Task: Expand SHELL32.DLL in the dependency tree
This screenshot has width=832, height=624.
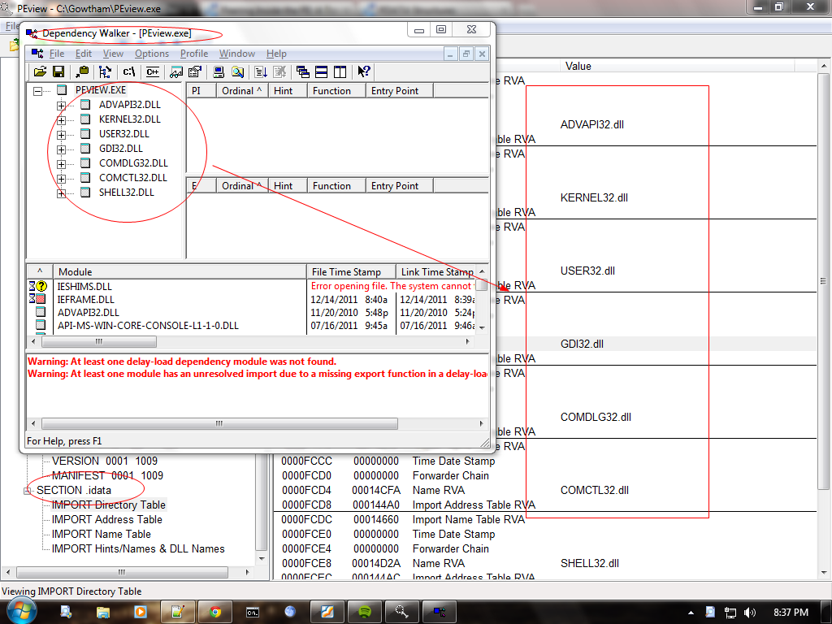Action: [x=63, y=192]
